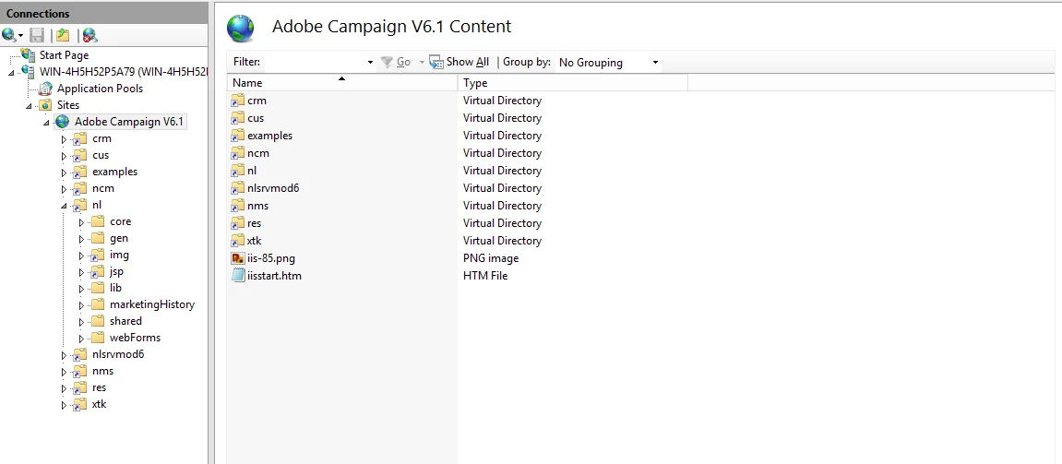Image resolution: width=1062 pixels, height=464 pixels.
Task: Sort by the Name column header
Action: pos(342,83)
